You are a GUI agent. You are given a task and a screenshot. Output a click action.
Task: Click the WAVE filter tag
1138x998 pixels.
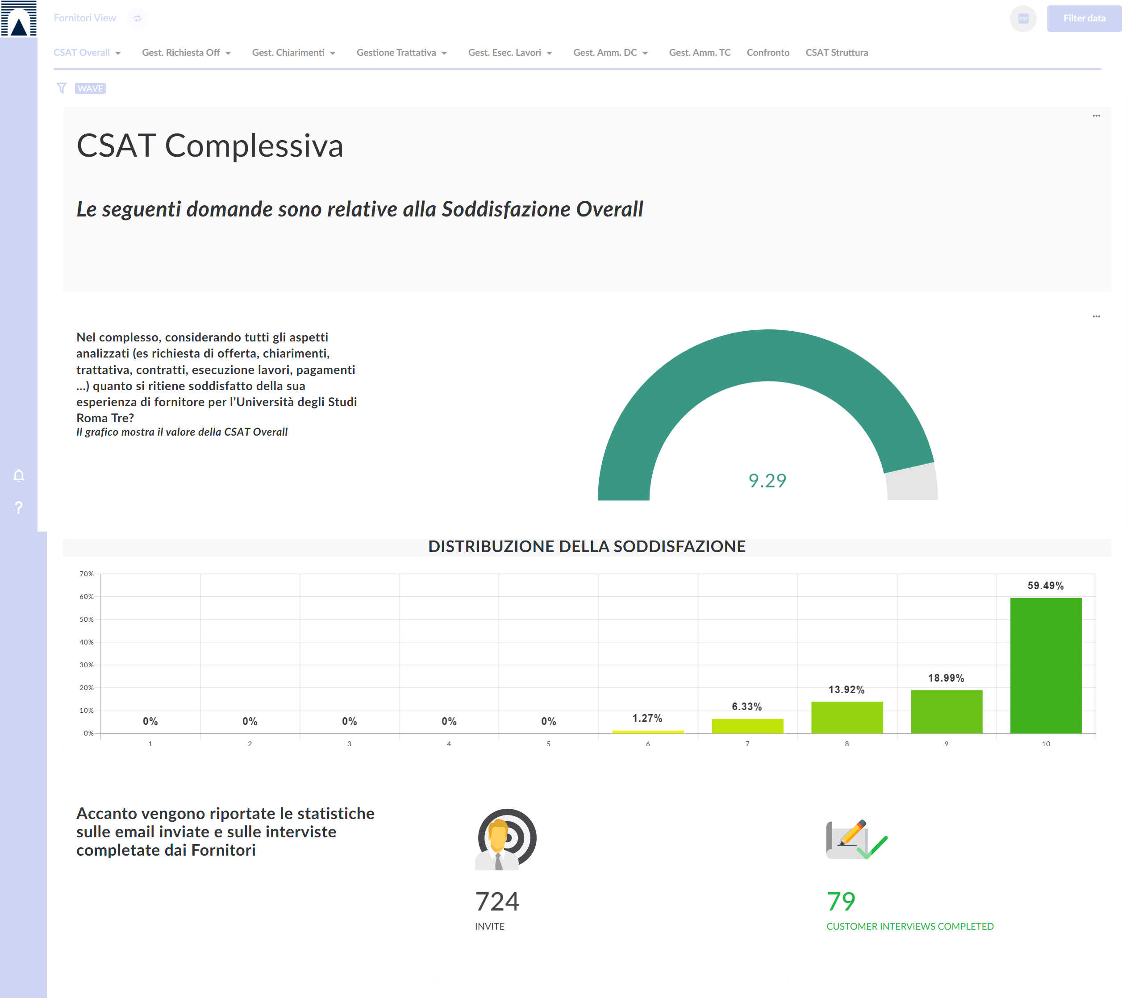90,88
